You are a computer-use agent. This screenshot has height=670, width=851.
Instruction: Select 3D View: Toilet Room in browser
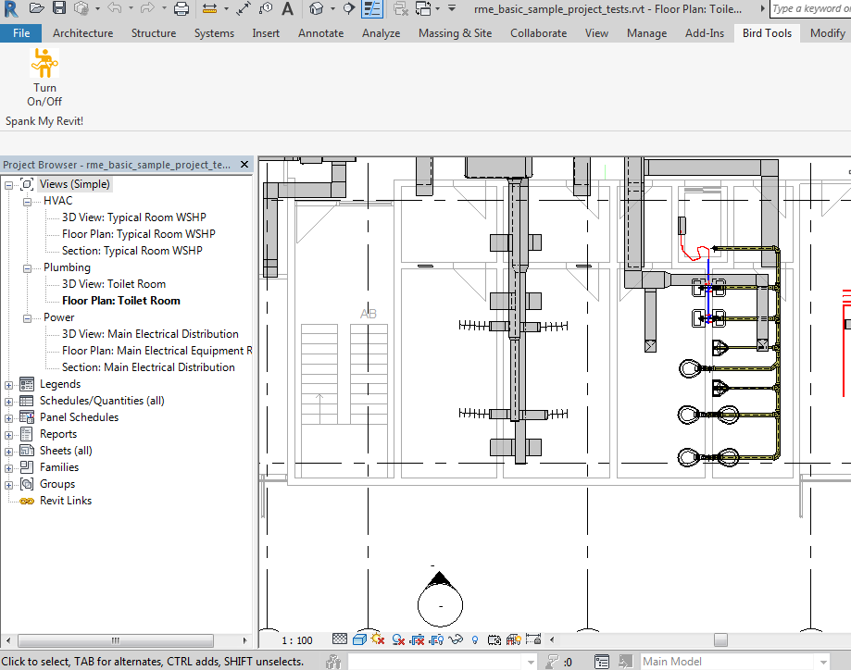pos(114,284)
